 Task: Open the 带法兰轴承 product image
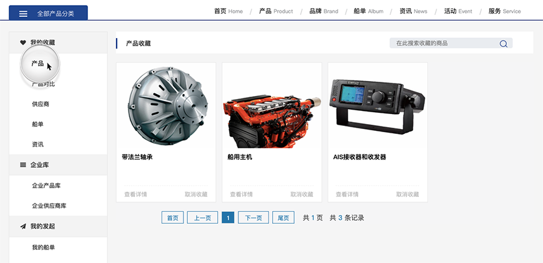(x=165, y=106)
